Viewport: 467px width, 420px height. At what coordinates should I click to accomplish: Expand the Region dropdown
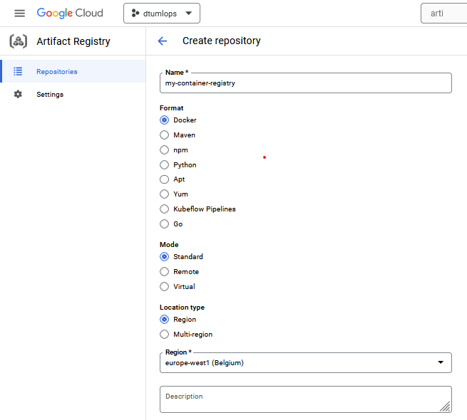click(440, 363)
